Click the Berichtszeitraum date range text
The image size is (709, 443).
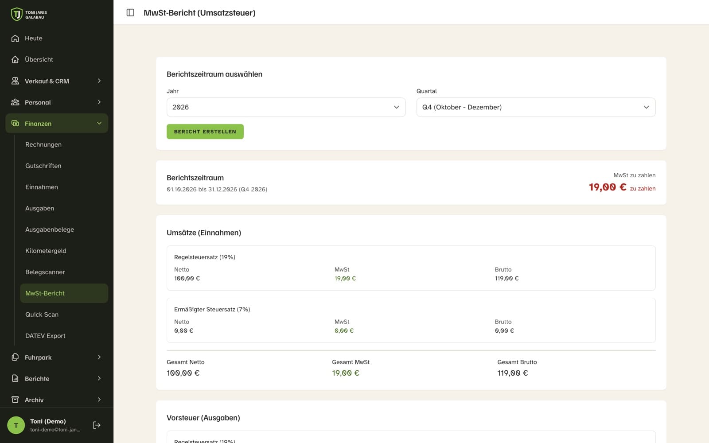click(x=217, y=189)
